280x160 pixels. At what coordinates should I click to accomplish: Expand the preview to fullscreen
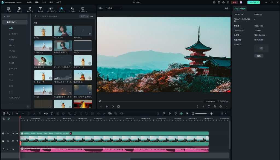226,106
